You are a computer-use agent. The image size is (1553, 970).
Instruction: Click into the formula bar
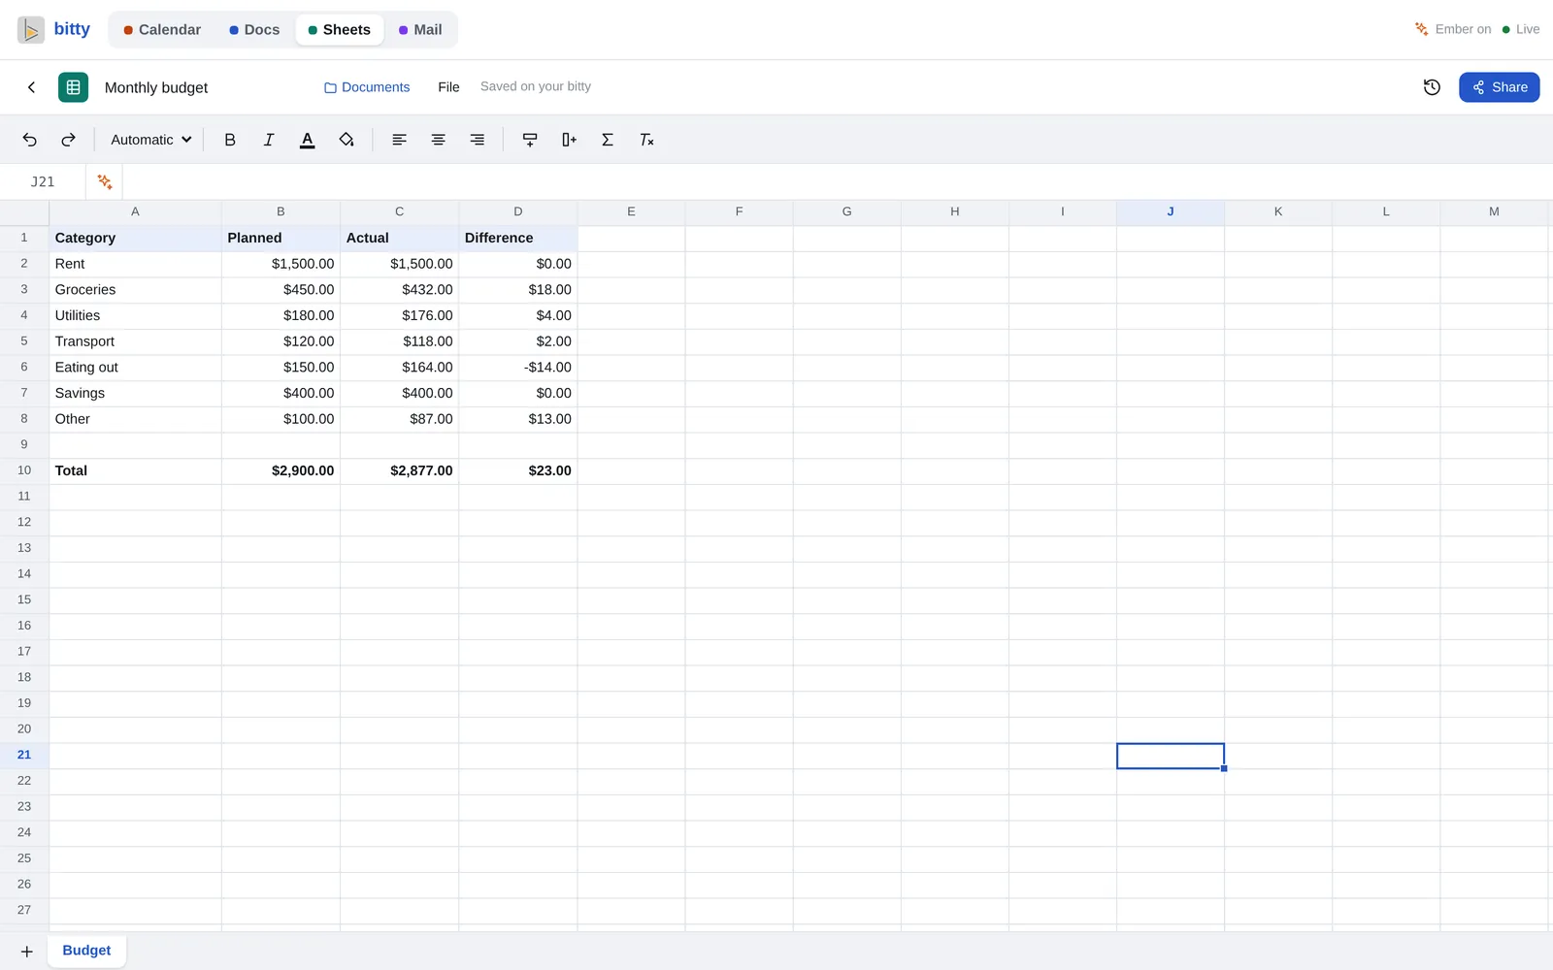point(837,181)
